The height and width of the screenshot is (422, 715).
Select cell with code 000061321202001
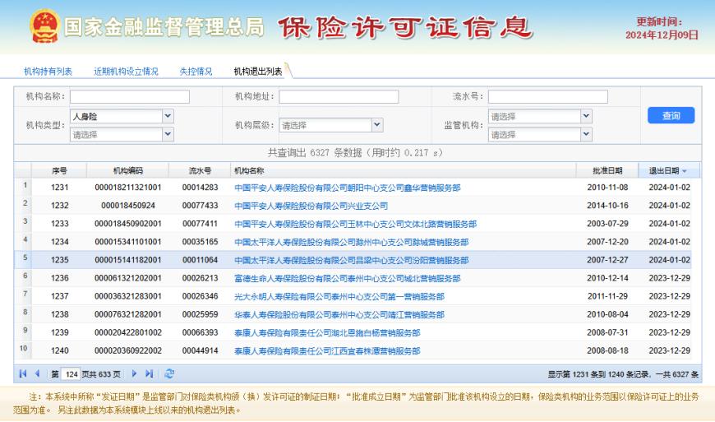click(128, 278)
